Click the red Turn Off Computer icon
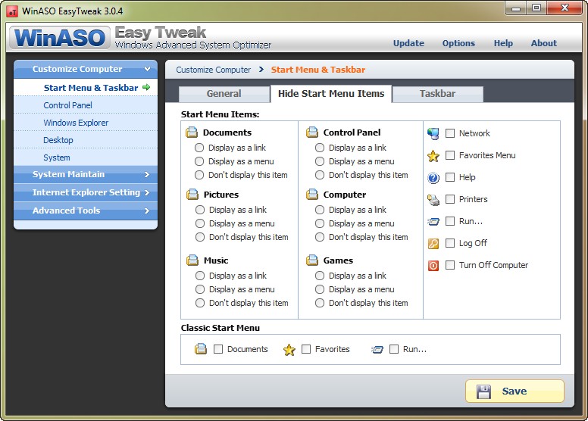 (x=433, y=266)
